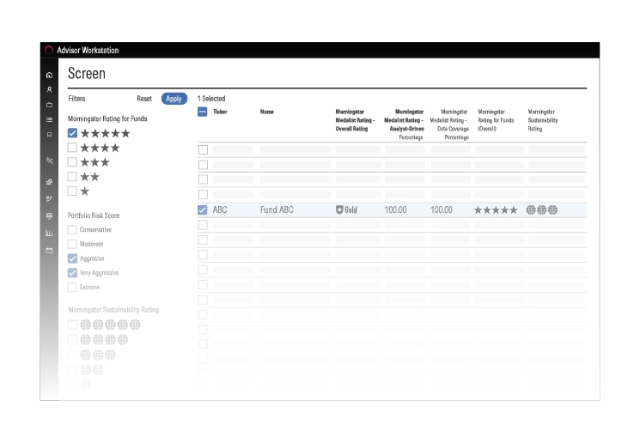This screenshot has height=443, width=640.
Task: Reset all filters
Action: (x=144, y=99)
